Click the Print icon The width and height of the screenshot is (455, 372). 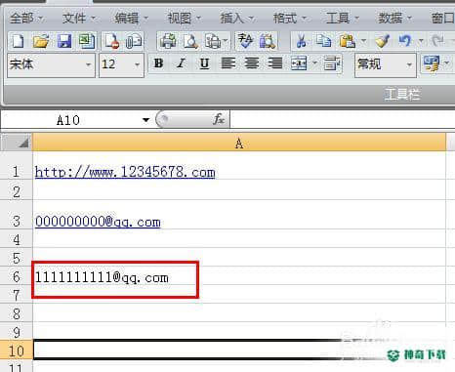(x=168, y=41)
